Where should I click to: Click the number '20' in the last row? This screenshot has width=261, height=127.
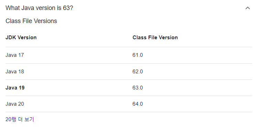[x=21, y=104]
